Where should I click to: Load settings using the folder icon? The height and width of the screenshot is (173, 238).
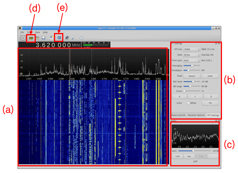click(38, 38)
